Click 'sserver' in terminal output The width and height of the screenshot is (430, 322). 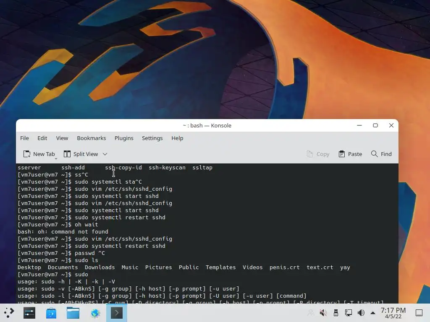click(29, 168)
